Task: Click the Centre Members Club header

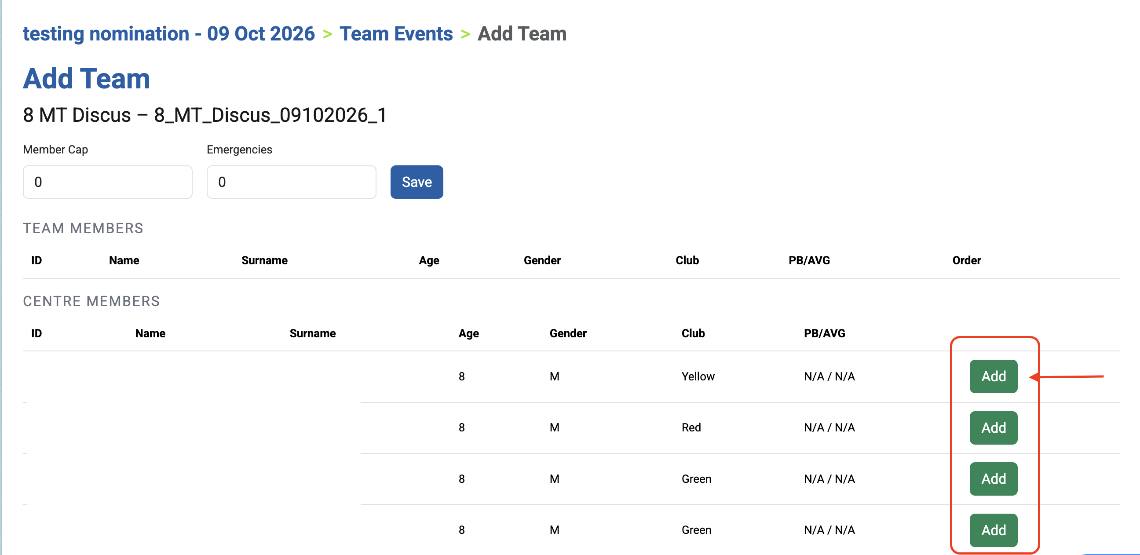Action: pyautogui.click(x=693, y=333)
